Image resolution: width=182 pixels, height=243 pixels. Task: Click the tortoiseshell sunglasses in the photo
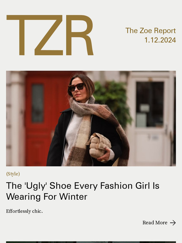point(77,87)
